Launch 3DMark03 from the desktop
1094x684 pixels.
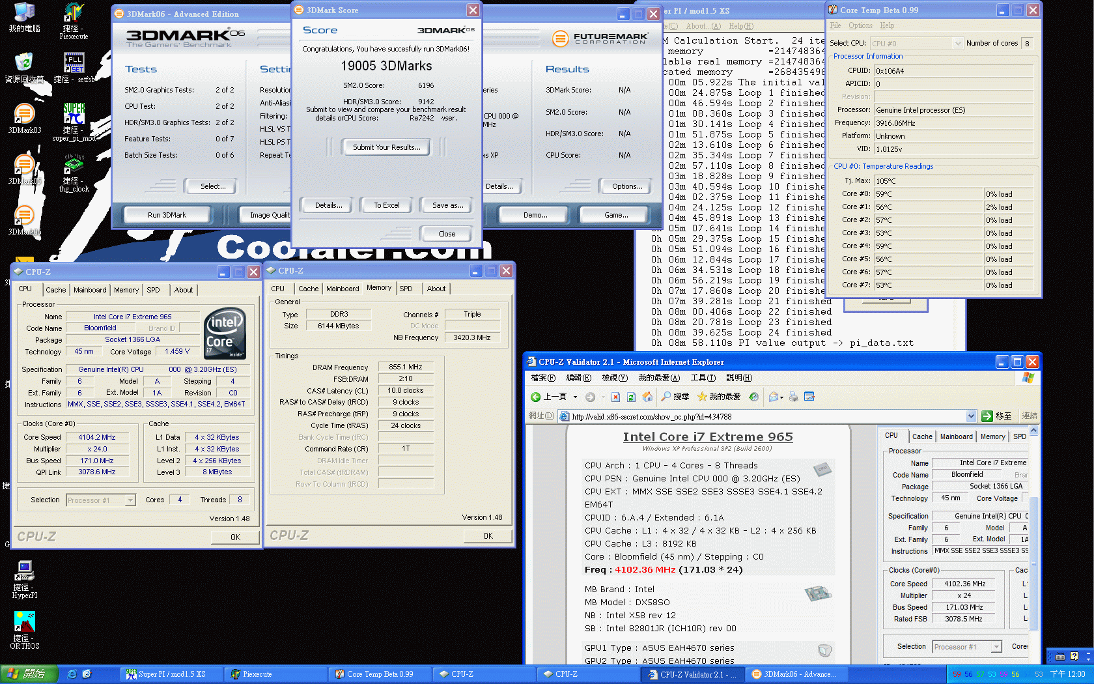(x=24, y=119)
